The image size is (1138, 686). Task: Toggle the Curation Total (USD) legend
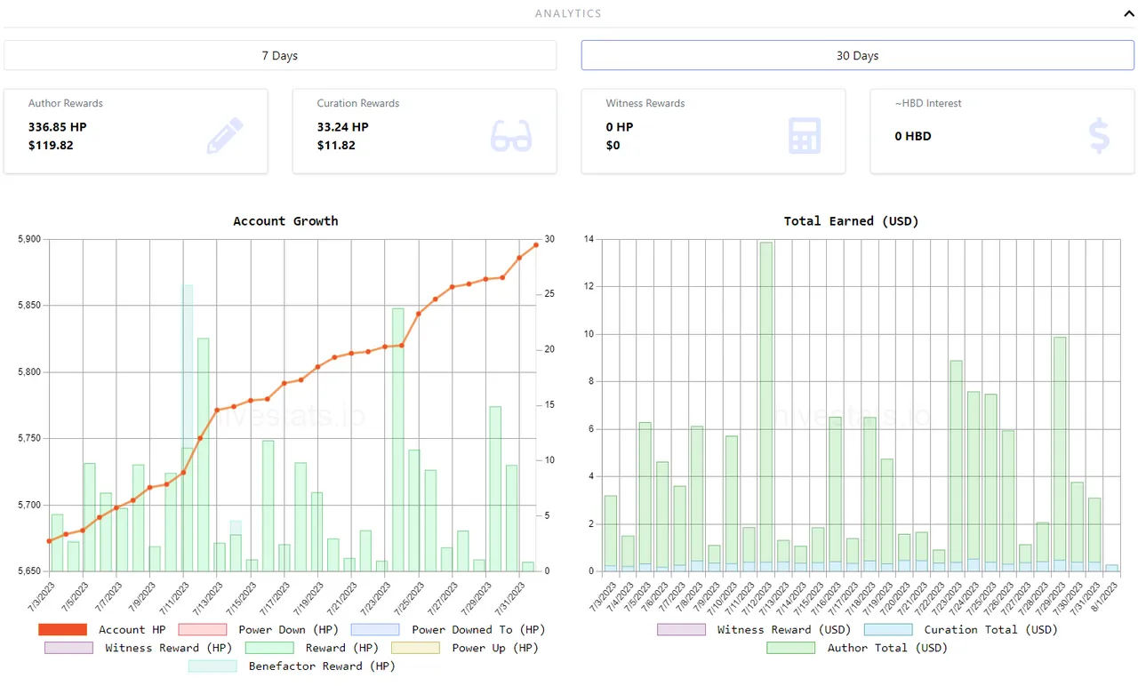click(888, 629)
